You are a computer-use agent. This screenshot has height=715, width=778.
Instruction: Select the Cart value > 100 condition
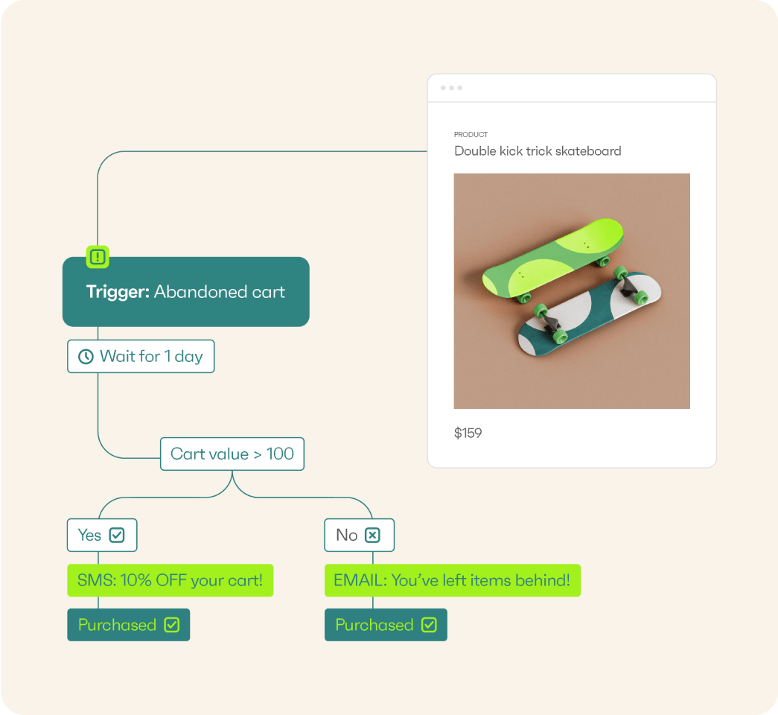pyautogui.click(x=232, y=454)
